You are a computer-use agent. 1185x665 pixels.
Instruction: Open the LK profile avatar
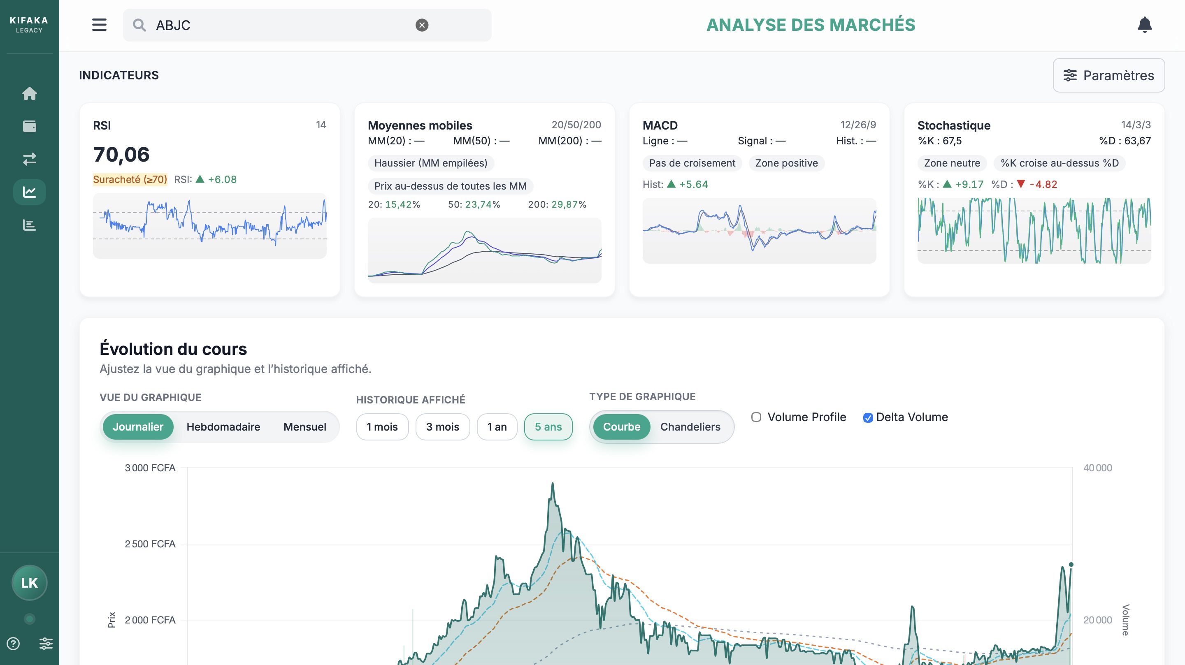point(30,583)
